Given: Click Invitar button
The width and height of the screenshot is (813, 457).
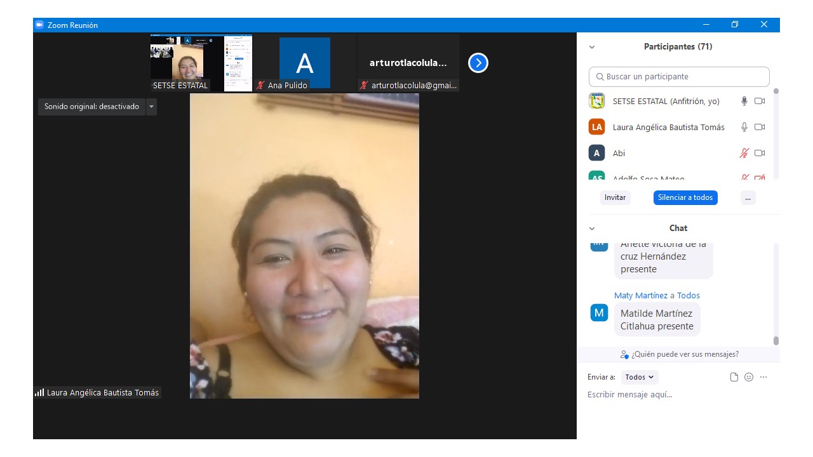Looking at the screenshot, I should pos(615,197).
